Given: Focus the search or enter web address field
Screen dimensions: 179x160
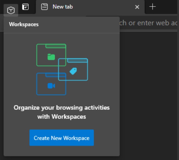Looking at the screenshot, I should click(x=148, y=23).
